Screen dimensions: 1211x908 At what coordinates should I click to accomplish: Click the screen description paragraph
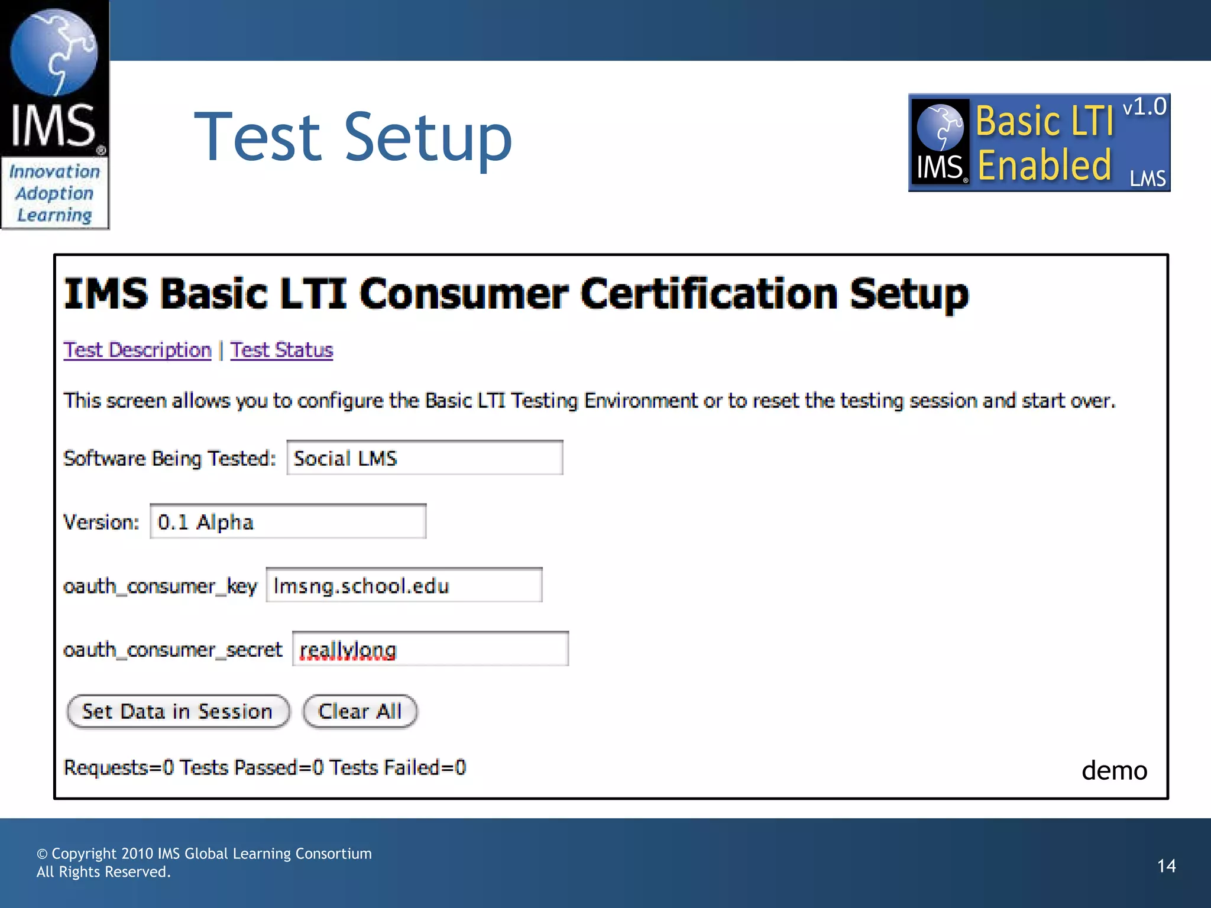coord(590,401)
